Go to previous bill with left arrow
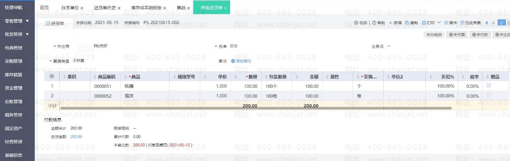Viewport: 510px width, 161px height. [x=487, y=23]
